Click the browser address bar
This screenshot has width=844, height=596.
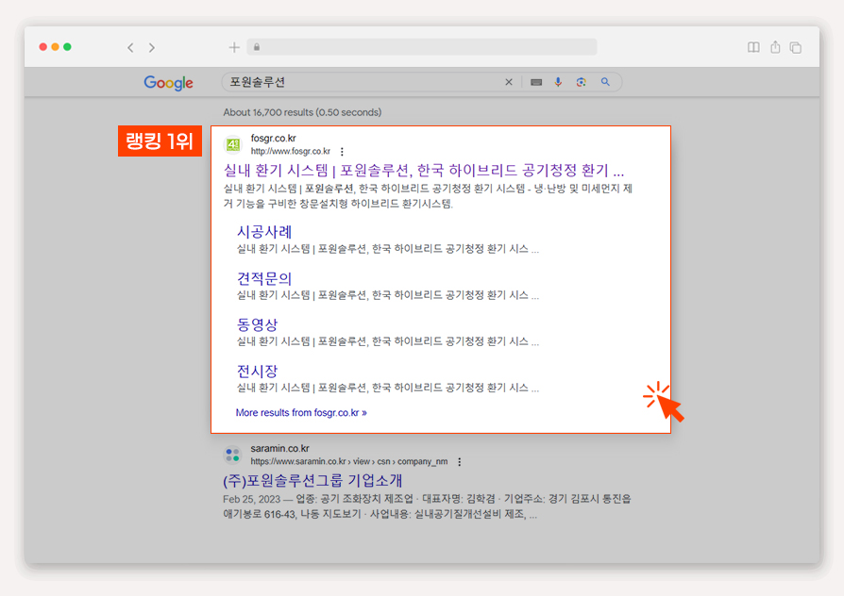pos(422,47)
